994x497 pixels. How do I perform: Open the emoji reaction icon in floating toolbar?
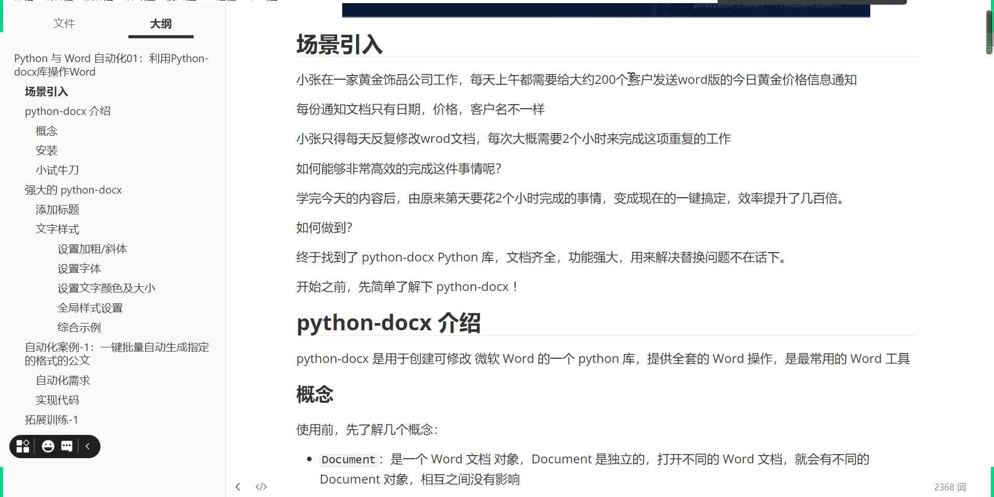click(x=48, y=446)
